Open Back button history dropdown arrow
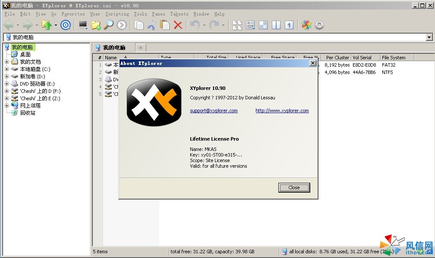The image size is (435, 258). coord(18,25)
